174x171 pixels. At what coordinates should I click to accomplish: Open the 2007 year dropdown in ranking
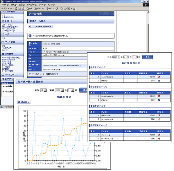click(x=116, y=57)
